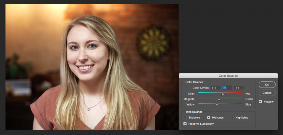This screenshot has height=135, width=283.
Task: Click the blue end of the Yellow-Blue track
Action: (241, 103)
